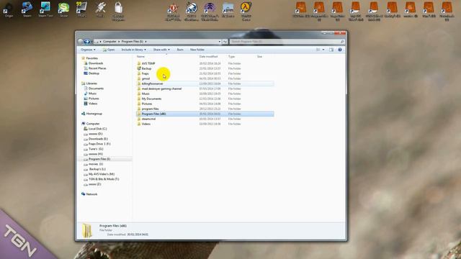Sort by Type column header
Image resolution: width=461 pixels, height=259 pixels.
pos(231,56)
